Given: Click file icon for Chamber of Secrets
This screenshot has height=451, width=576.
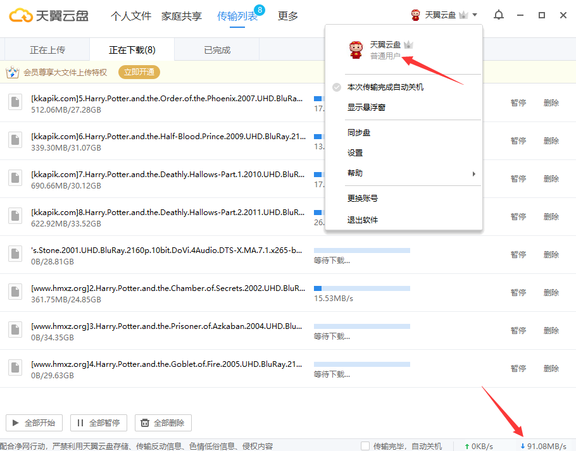Looking at the screenshot, I should tap(15, 292).
